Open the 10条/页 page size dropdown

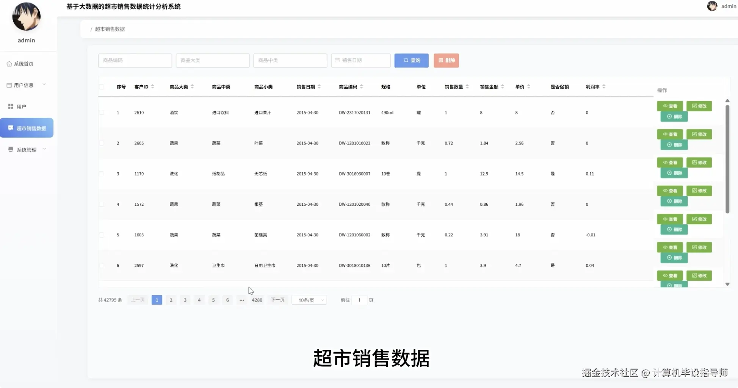309,300
